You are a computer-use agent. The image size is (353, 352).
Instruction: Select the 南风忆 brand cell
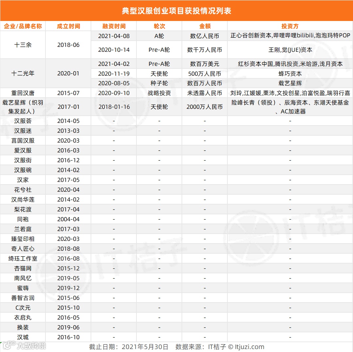tap(23, 278)
